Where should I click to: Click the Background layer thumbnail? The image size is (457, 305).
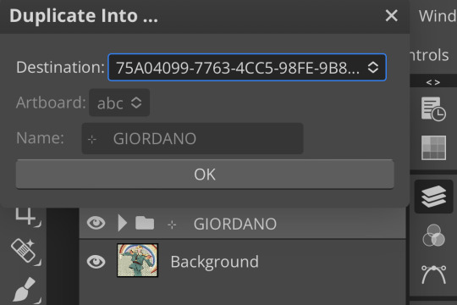click(138, 260)
